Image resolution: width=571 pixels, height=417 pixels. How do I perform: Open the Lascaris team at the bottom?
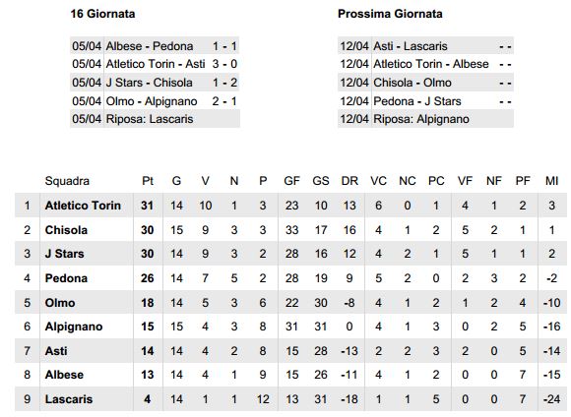69,399
